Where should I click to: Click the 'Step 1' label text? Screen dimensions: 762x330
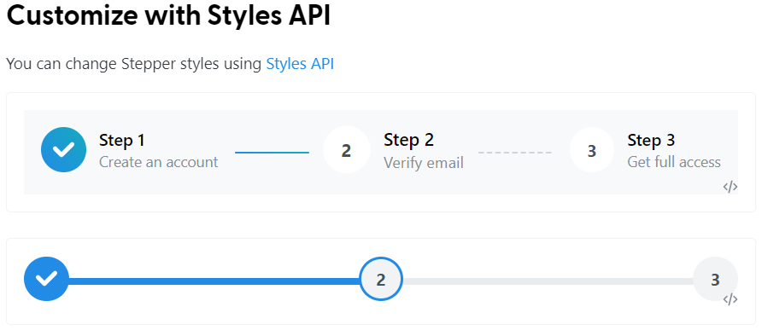[x=122, y=140]
